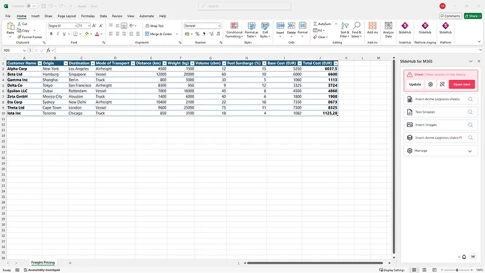The height and width of the screenshot is (273, 485).
Task: Click the unlink icon in SlideHub panel
Action: click(442, 84)
